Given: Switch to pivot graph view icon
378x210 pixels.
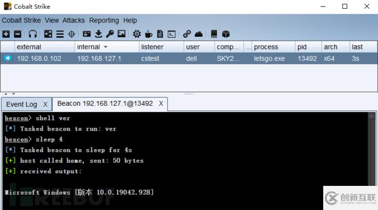Looking at the screenshot, I should coord(48,34).
